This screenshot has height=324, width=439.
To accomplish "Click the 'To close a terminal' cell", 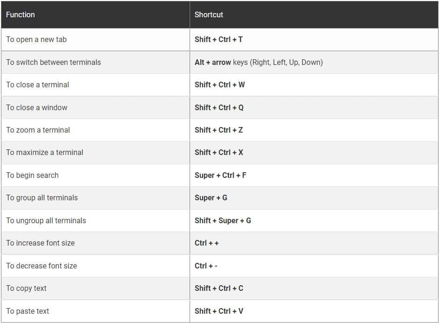I will [37, 85].
